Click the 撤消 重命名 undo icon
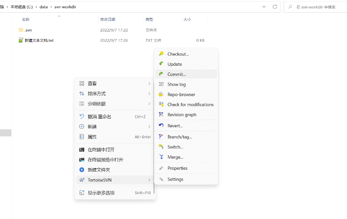The width and height of the screenshot is (347, 219). point(82,116)
